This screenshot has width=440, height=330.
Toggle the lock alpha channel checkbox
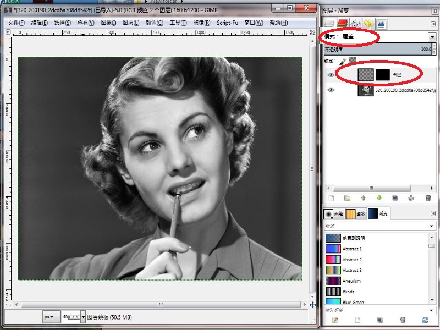352,61
